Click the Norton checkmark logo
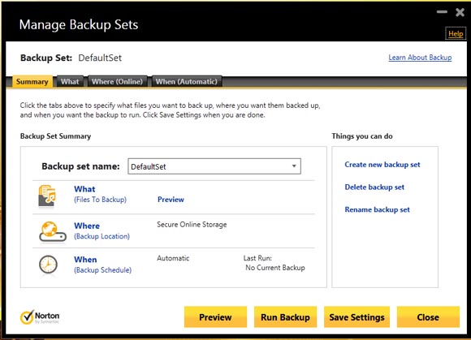Screen dimensions: 471x340 (27, 317)
